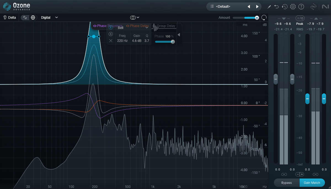Click the minus/plus gain linking icon
This screenshot has height=189, width=331.
(x=300, y=174)
